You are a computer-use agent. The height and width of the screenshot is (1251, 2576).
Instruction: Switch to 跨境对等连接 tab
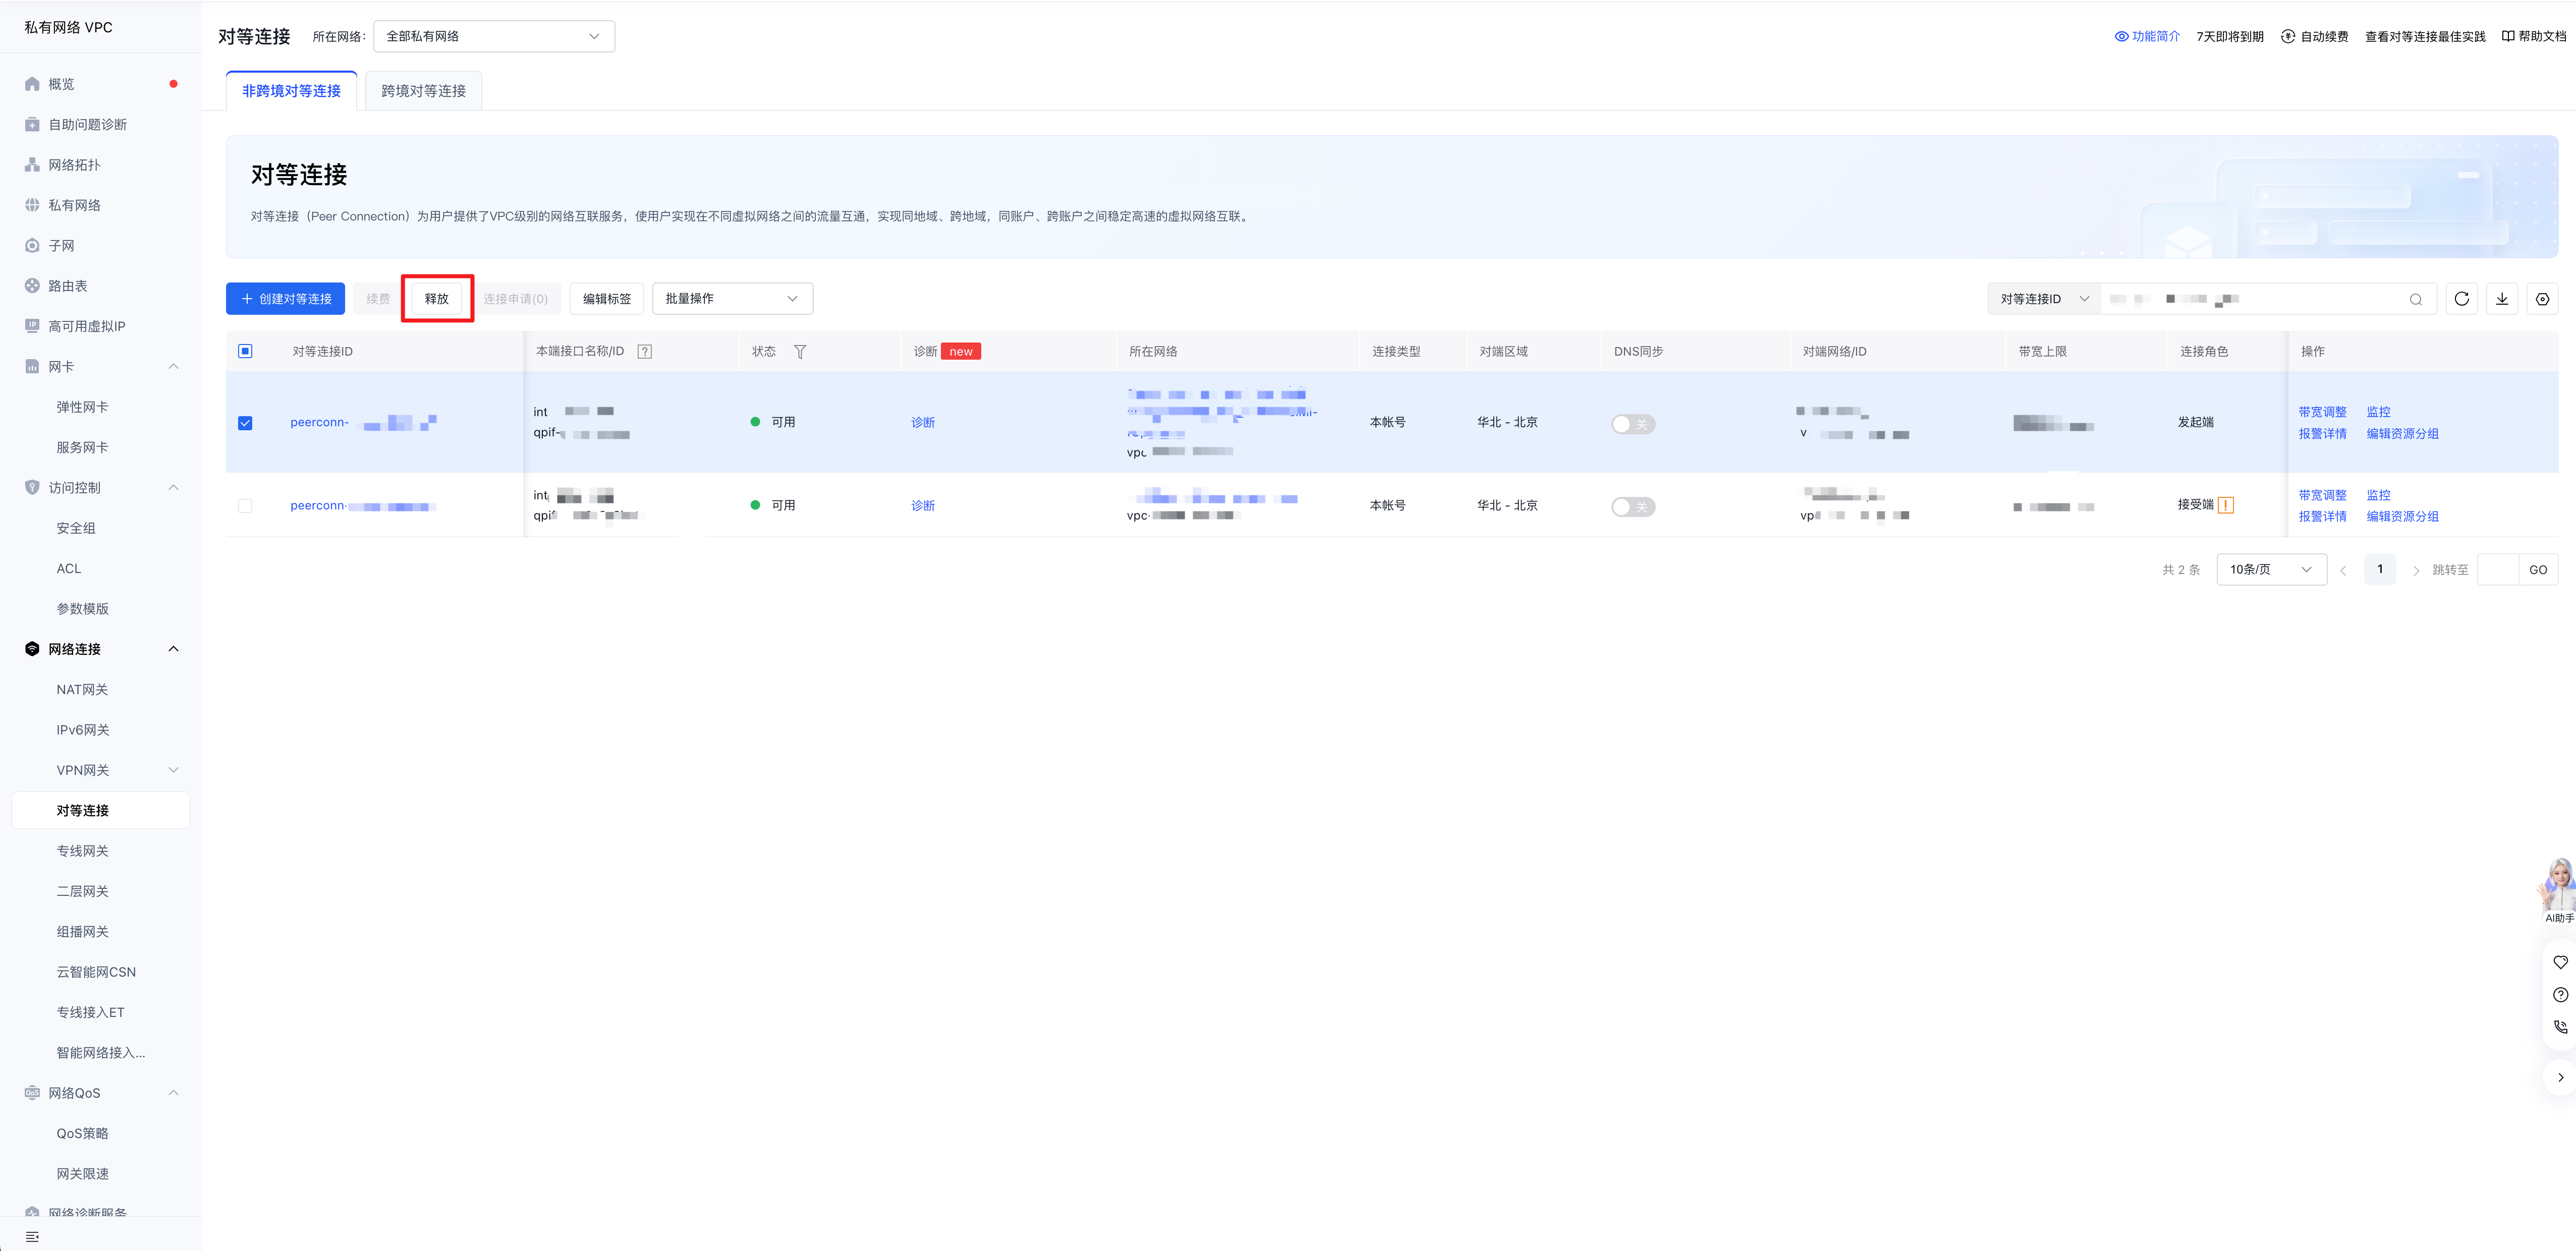tap(423, 91)
